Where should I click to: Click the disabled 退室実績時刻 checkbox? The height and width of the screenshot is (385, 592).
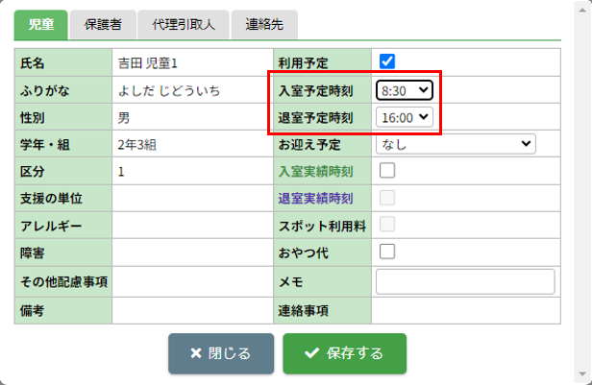click(x=387, y=198)
